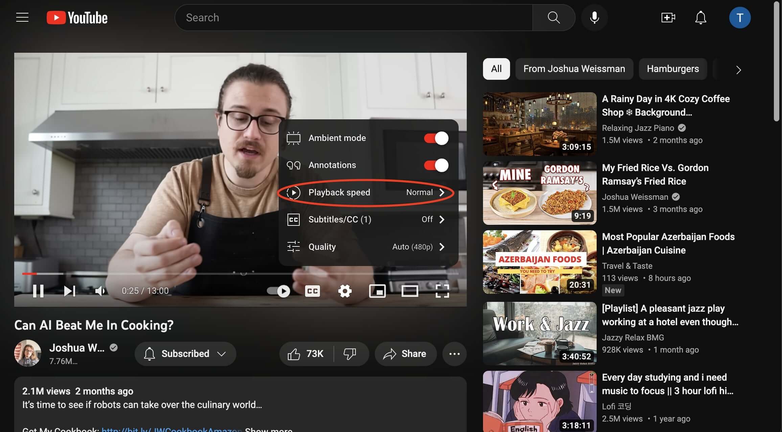782x432 pixels.
Task: Enable subtitles with the CC icon
Action: pyautogui.click(x=312, y=291)
